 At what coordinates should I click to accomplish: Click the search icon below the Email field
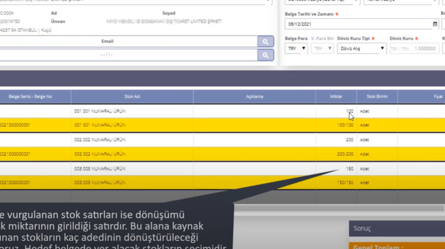click(x=265, y=55)
